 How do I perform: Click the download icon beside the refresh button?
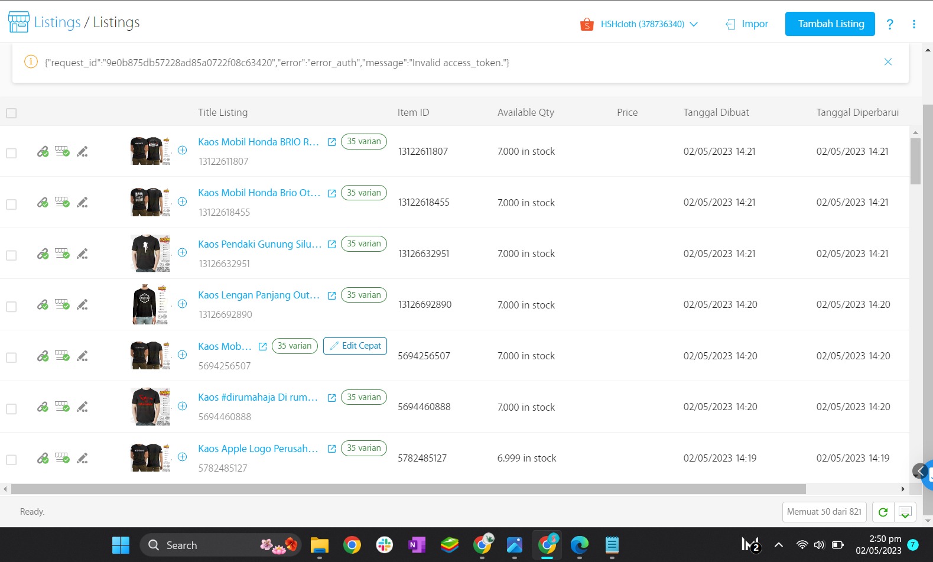coord(905,512)
